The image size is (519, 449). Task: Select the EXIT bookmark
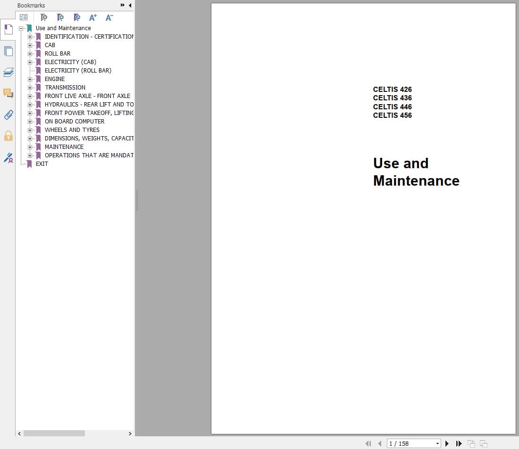(42, 163)
